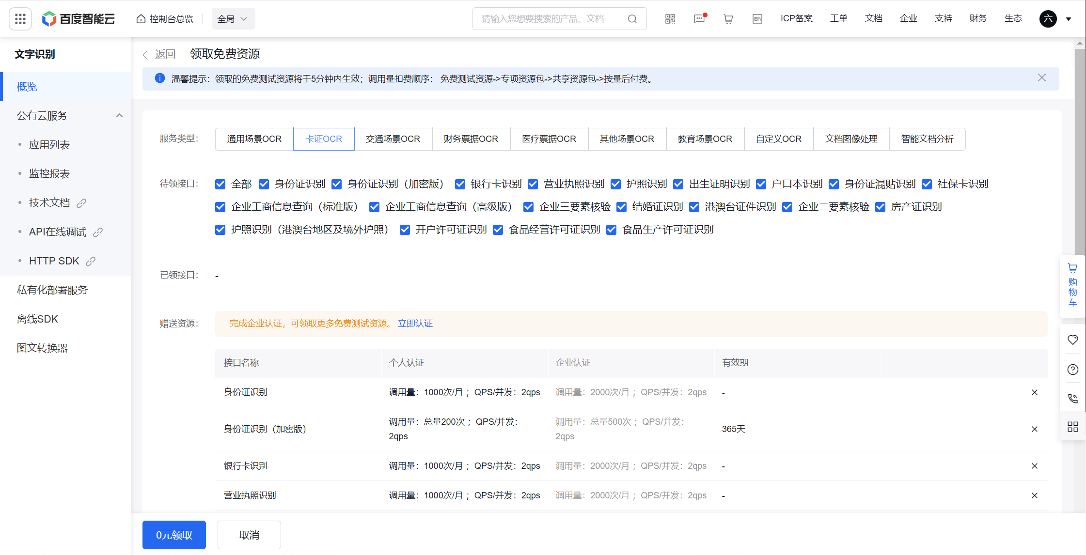Switch language with the En icon
Screen dimensions: 1086x556
click(757, 19)
